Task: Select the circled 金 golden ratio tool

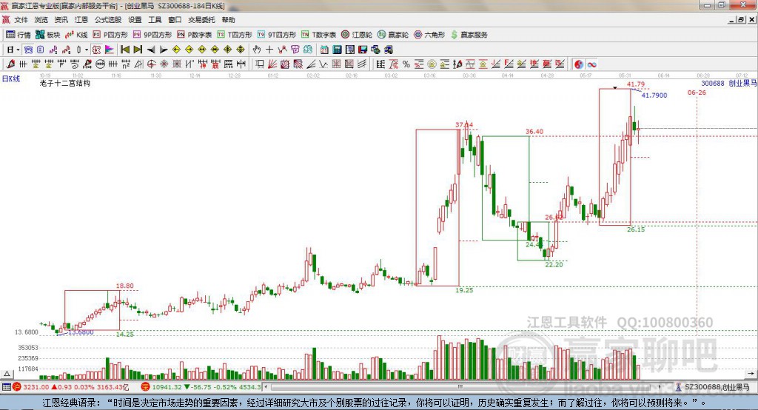Action: tap(432, 64)
